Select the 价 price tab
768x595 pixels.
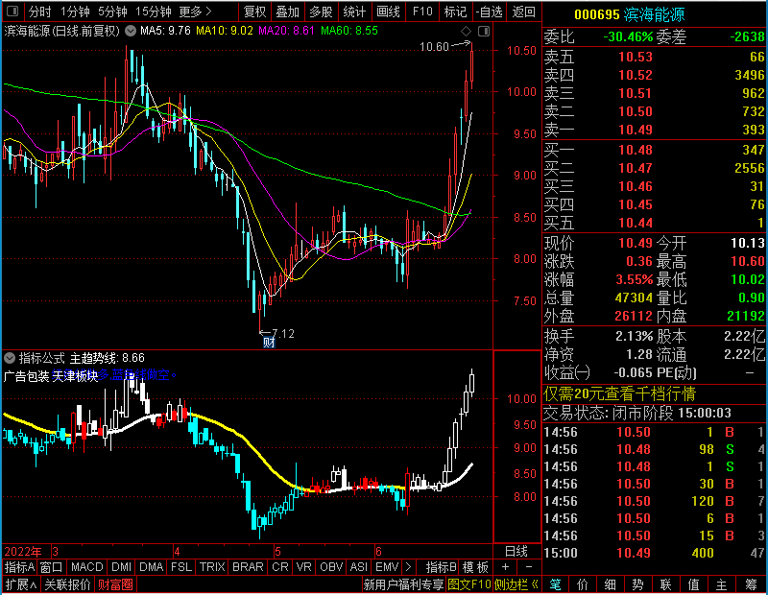tap(583, 584)
